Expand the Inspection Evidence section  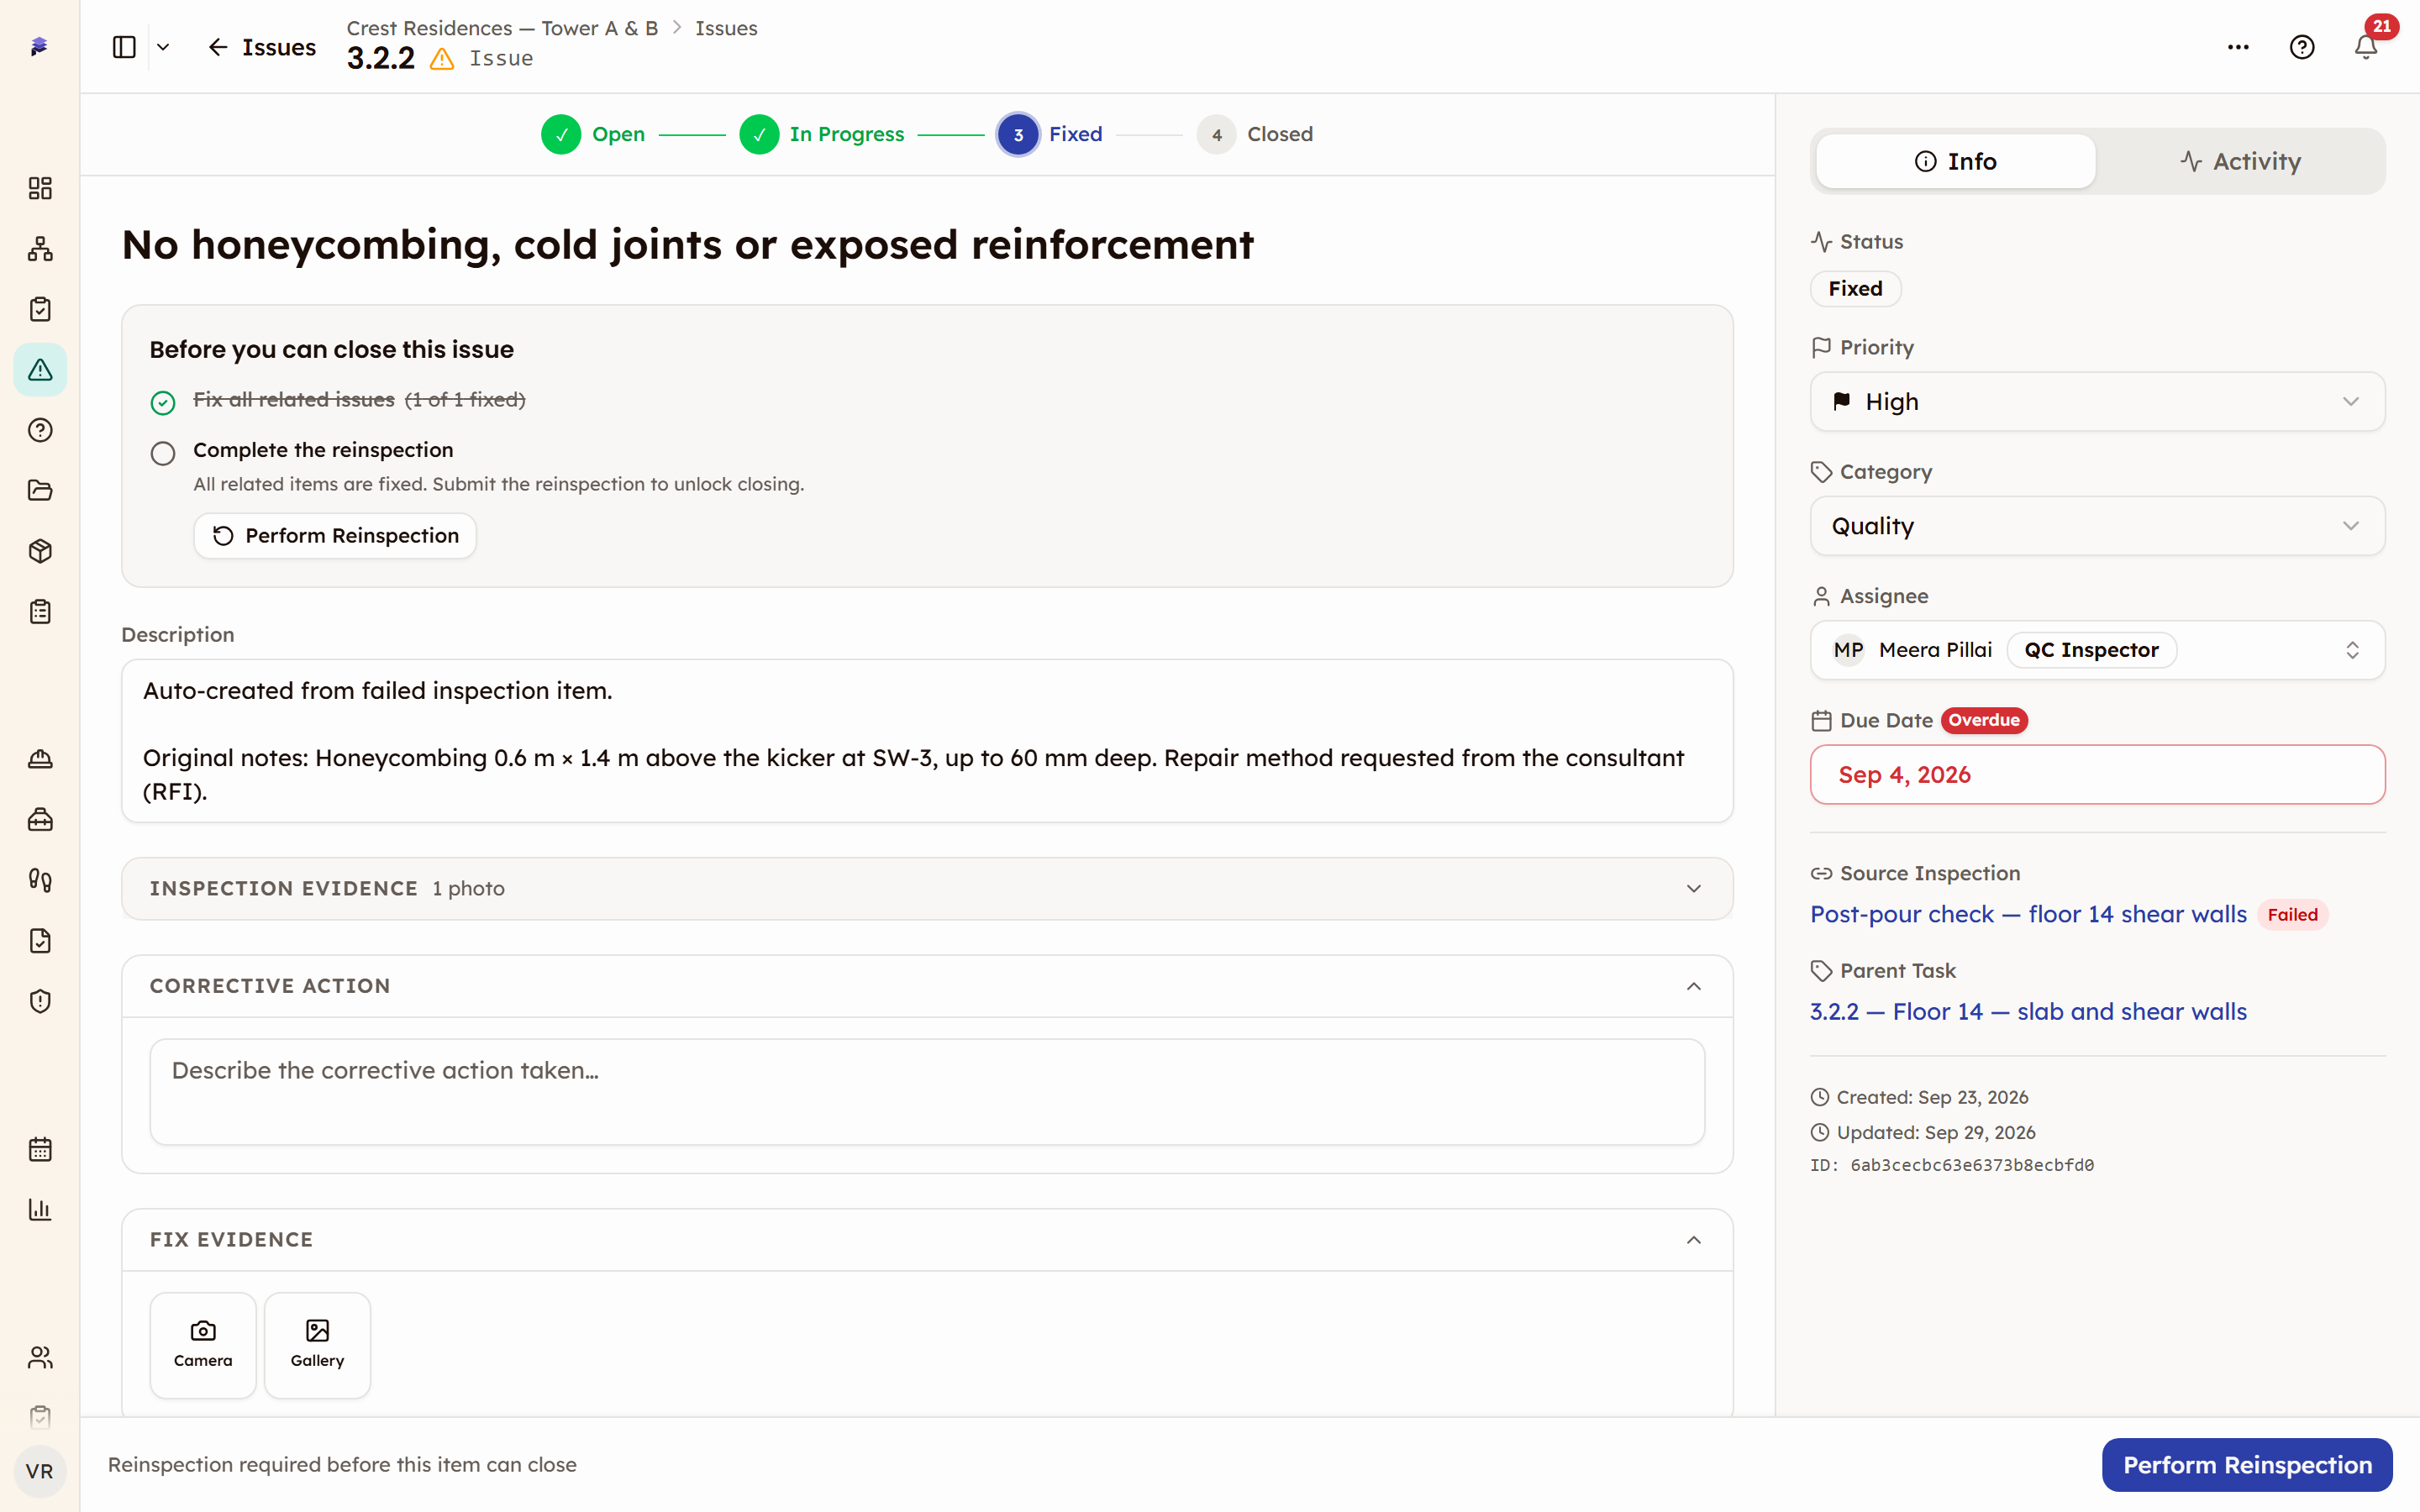click(x=927, y=888)
